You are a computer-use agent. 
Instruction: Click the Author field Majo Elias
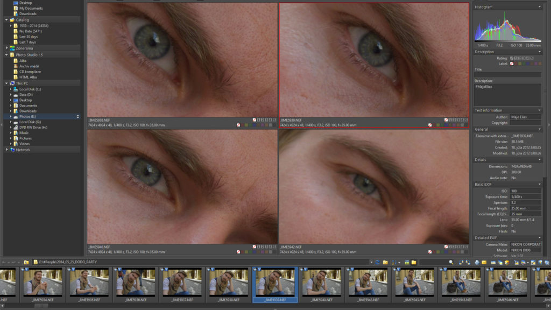pos(525,117)
